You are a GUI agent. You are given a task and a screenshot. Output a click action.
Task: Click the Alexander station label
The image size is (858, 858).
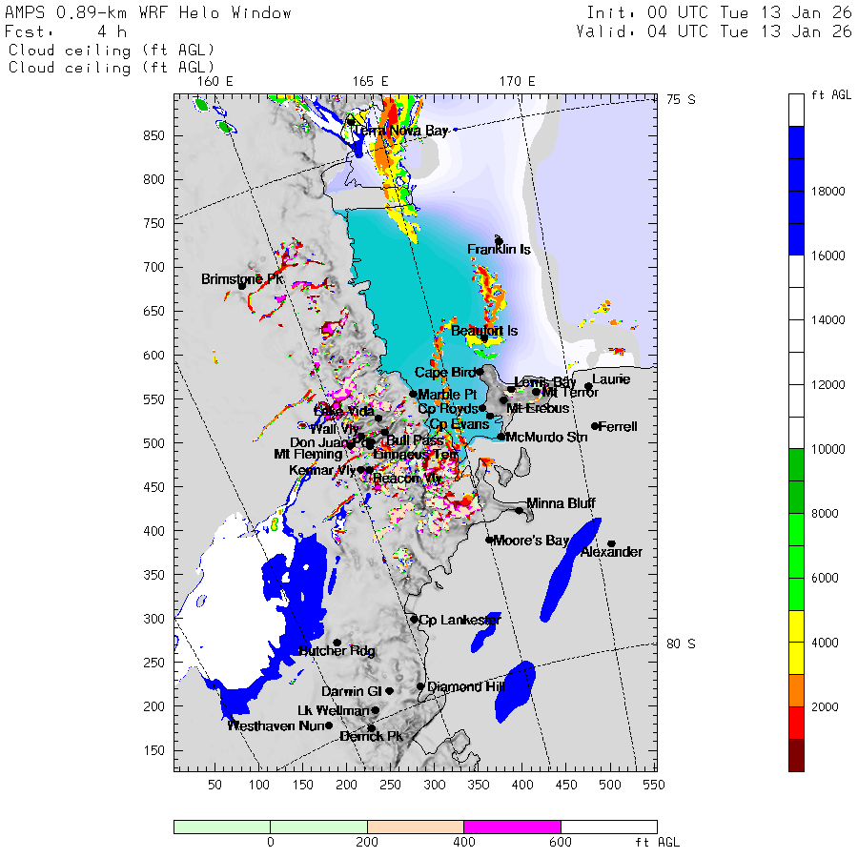(611, 552)
